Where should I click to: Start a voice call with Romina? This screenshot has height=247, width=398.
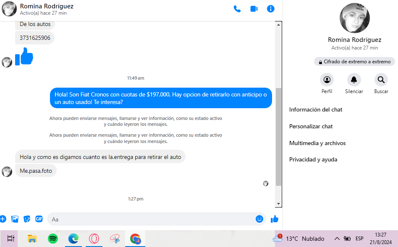click(x=237, y=9)
